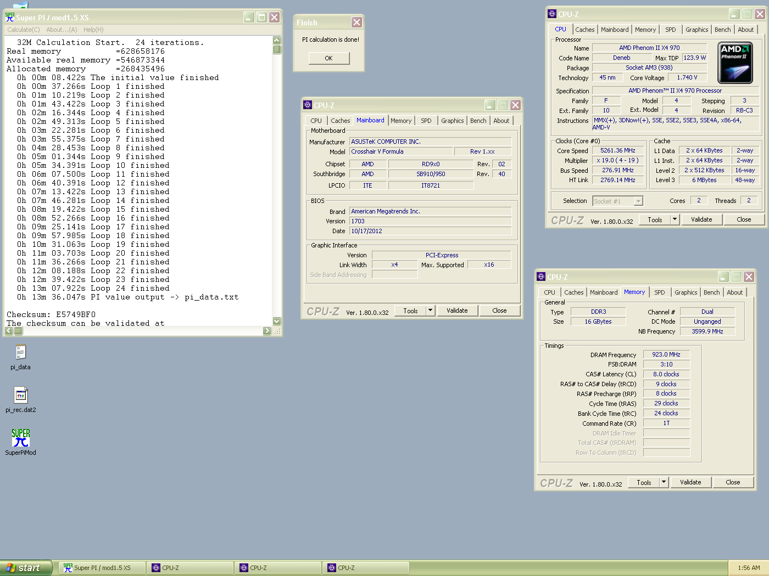Viewport: 769px width, 576px height.
Task: Click the scroll up arrow in Super PI
Action: [x=277, y=40]
